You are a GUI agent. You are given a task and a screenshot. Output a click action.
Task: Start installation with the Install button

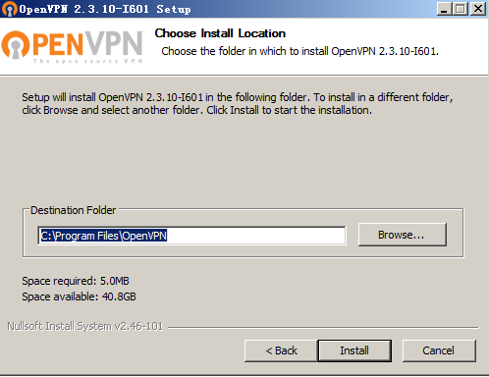(x=354, y=350)
